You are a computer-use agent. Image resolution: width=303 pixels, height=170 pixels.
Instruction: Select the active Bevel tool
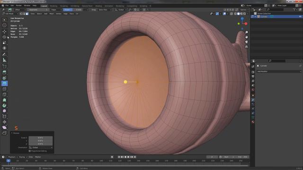[x=4, y=84]
